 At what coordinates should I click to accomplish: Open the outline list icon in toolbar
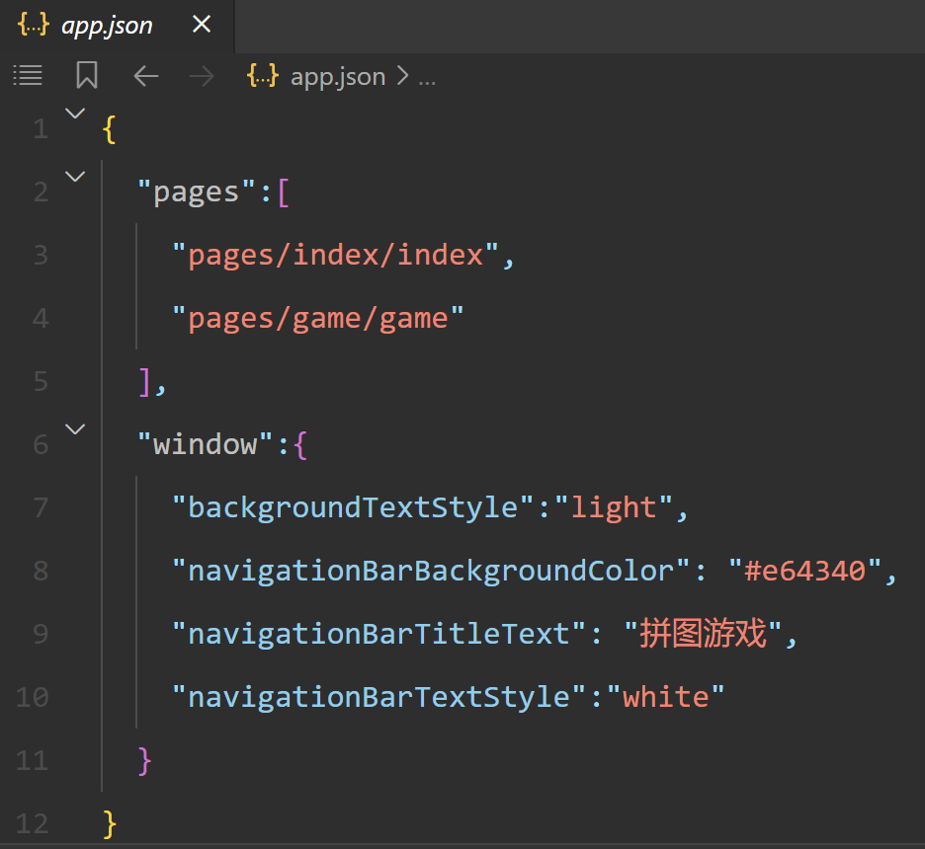pos(28,75)
